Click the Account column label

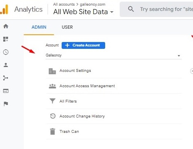[x=52, y=45]
